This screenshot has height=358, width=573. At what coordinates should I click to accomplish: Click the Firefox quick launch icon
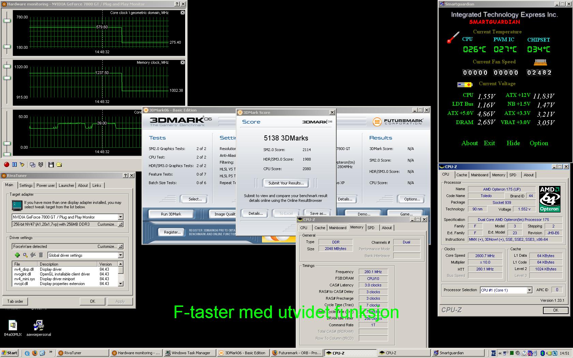[34, 353]
